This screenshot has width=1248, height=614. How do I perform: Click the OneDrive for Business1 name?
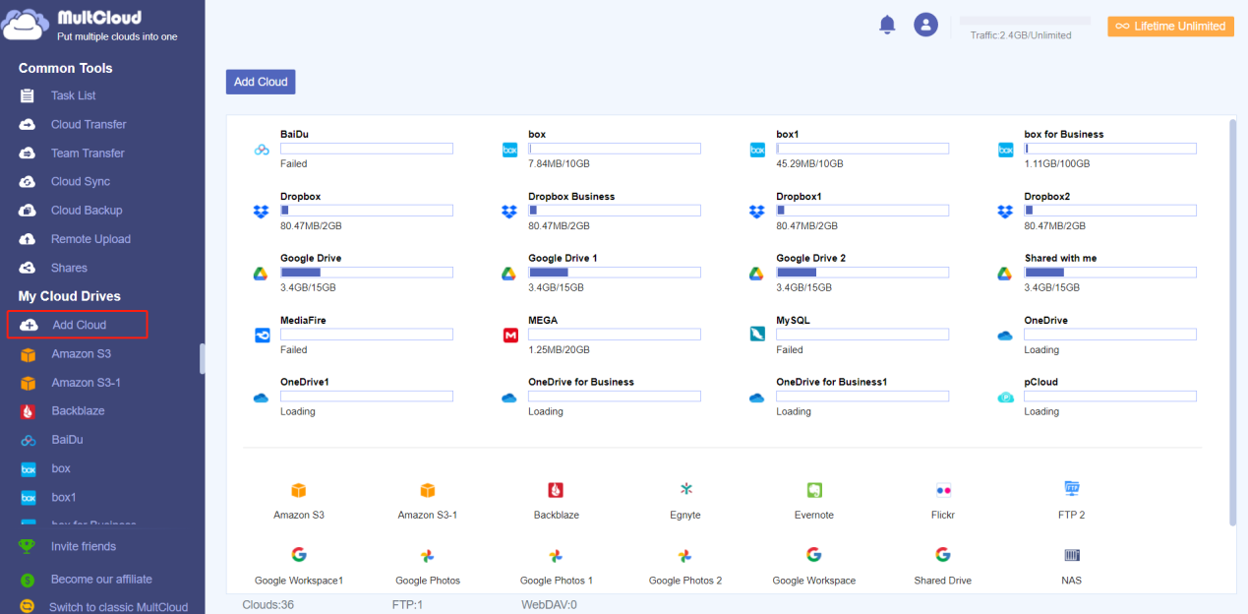pyautogui.click(x=831, y=382)
